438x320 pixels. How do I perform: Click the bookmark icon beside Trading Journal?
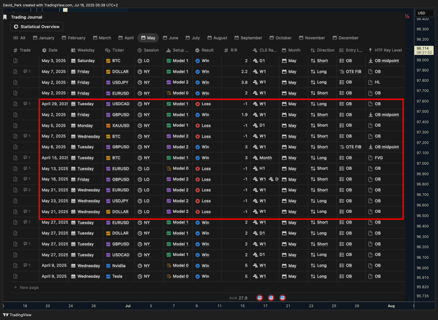(5, 17)
